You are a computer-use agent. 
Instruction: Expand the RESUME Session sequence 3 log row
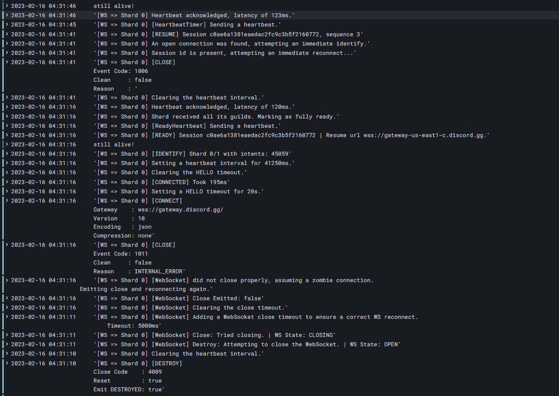(x=7, y=34)
